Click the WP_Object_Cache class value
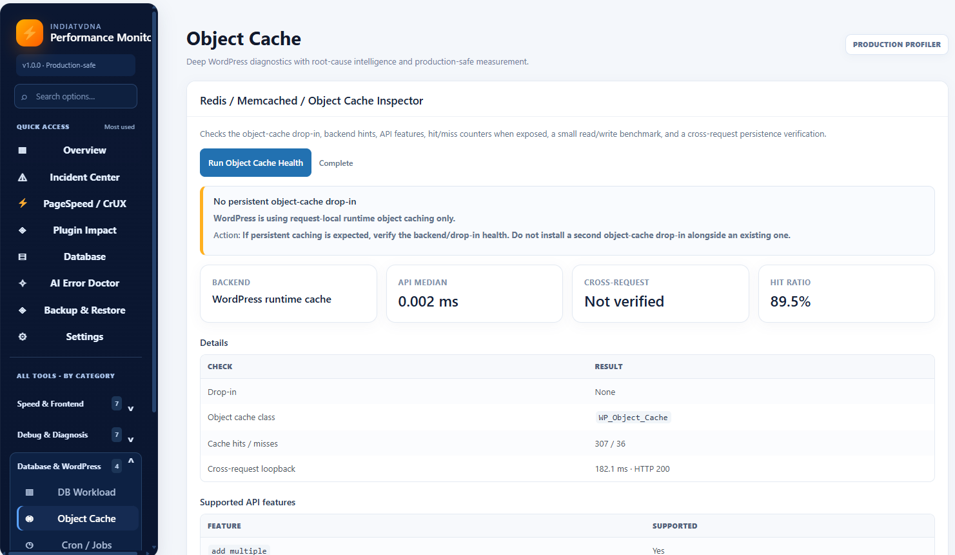Image resolution: width=955 pixels, height=555 pixels. (633, 418)
